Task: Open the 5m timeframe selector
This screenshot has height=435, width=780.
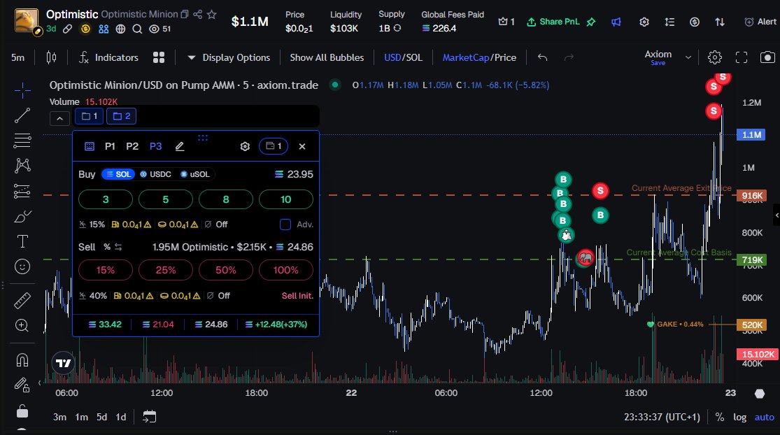Action: click(x=18, y=57)
